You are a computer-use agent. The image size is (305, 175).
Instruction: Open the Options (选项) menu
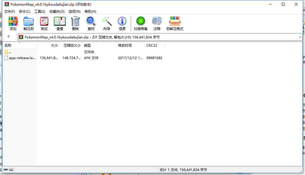pos(75,11)
